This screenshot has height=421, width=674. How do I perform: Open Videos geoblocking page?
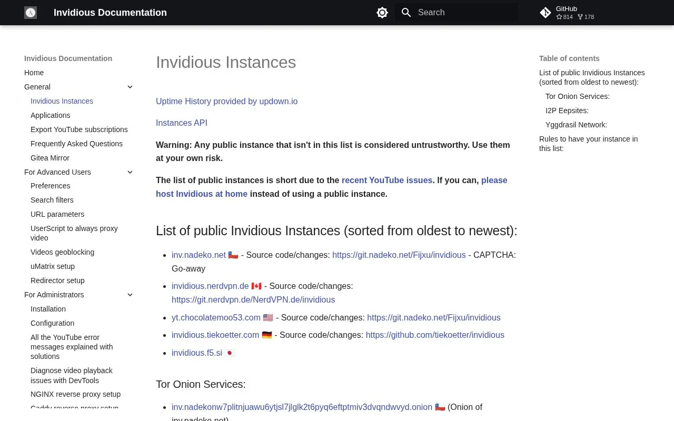tap(62, 252)
